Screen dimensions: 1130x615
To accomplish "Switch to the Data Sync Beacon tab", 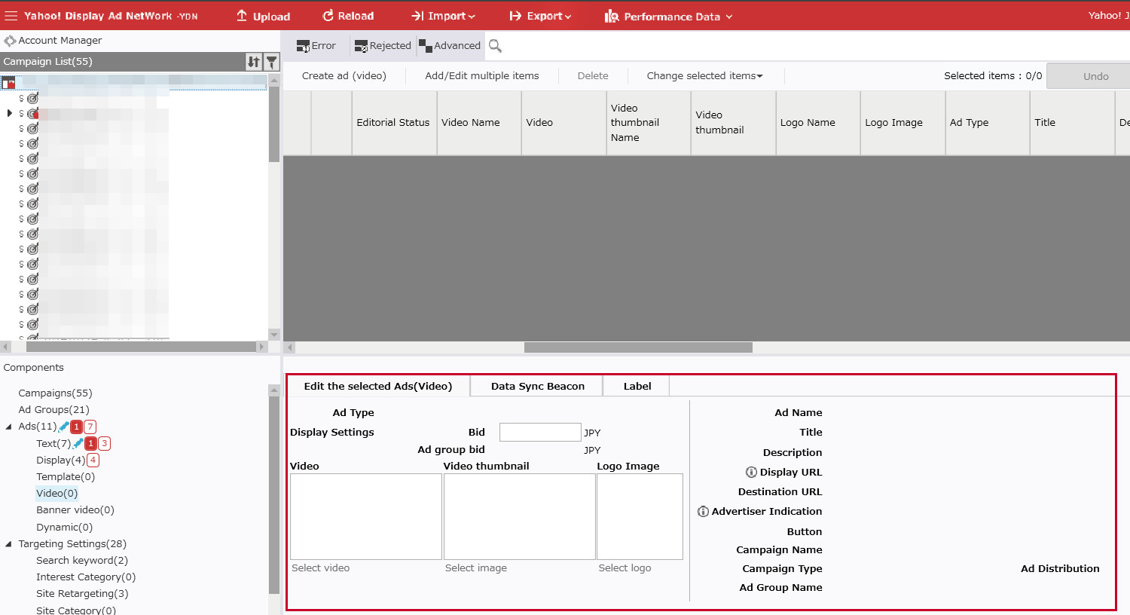I will [x=538, y=386].
